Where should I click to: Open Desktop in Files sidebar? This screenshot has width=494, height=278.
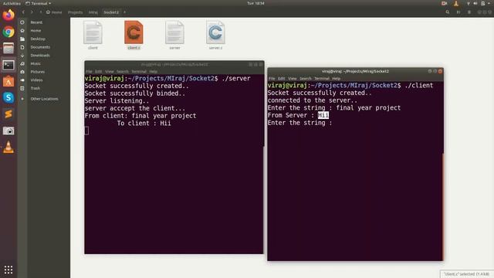coord(38,39)
